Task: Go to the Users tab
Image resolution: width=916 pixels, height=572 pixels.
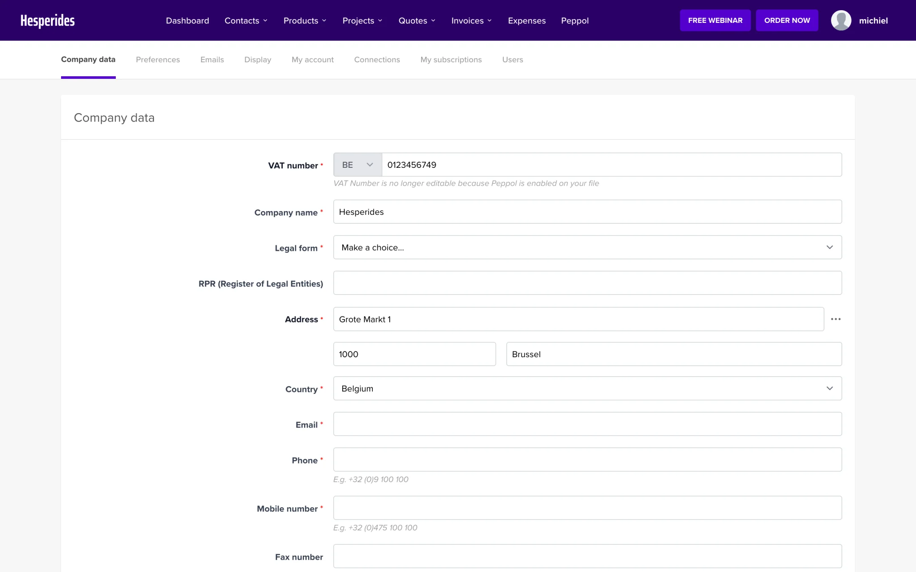Action: tap(513, 59)
